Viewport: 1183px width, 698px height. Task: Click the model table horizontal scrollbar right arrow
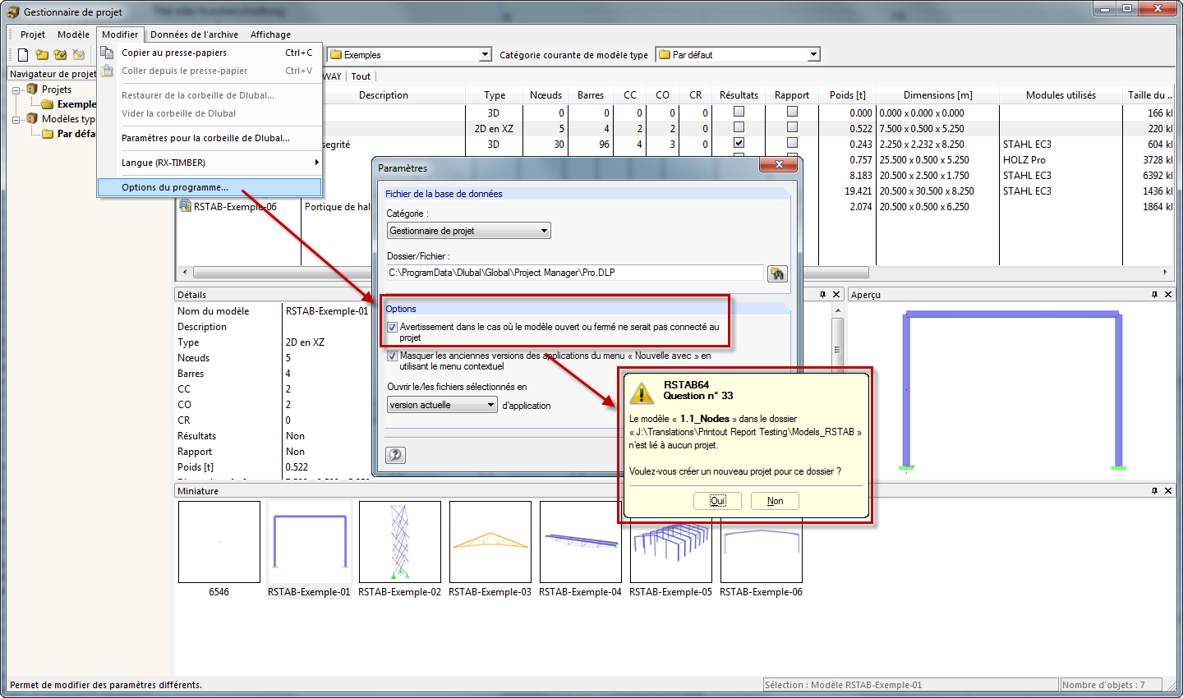coord(1164,272)
